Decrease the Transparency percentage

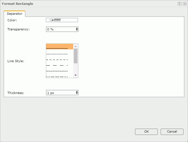pyautogui.click(x=77, y=30)
